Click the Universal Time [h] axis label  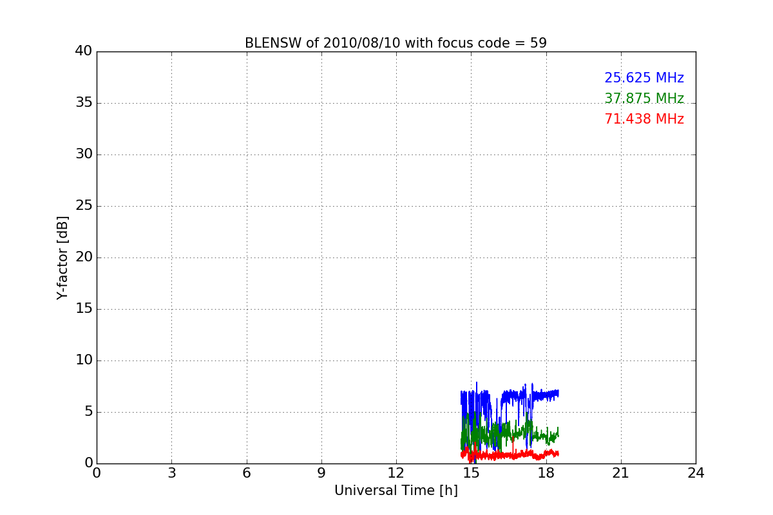click(396, 491)
